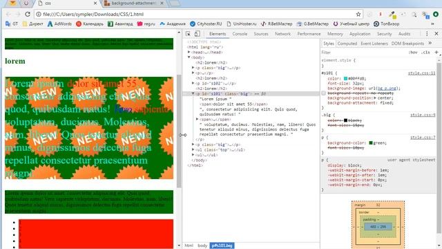This screenshot has width=442, height=249.
Task: Open the DOM Breakpoints tab
Action: click(x=407, y=44)
